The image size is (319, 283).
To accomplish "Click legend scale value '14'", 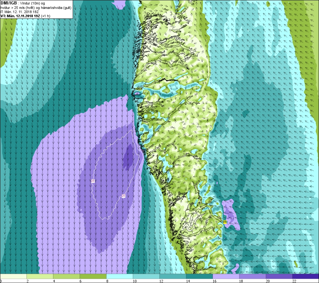I will point(188,281).
